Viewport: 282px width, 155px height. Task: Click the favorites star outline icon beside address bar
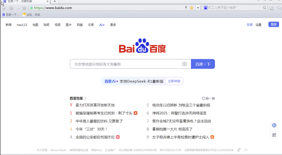[24, 8]
